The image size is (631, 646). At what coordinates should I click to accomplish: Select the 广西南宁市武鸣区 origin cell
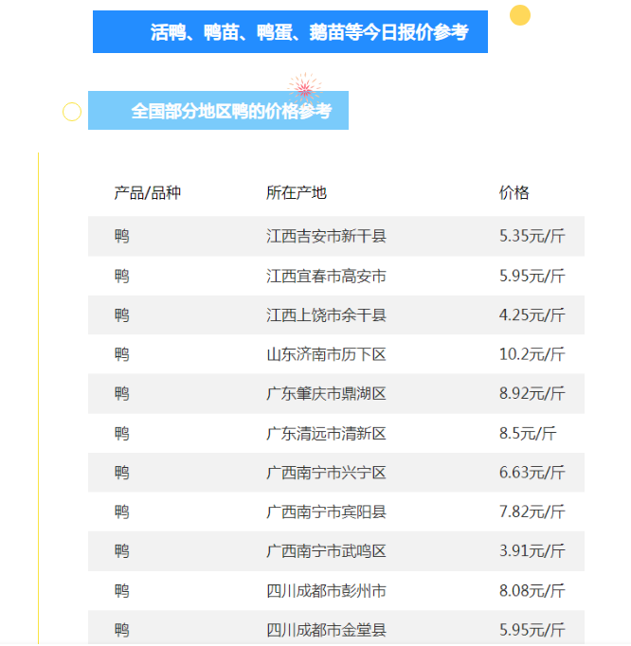tap(326, 551)
